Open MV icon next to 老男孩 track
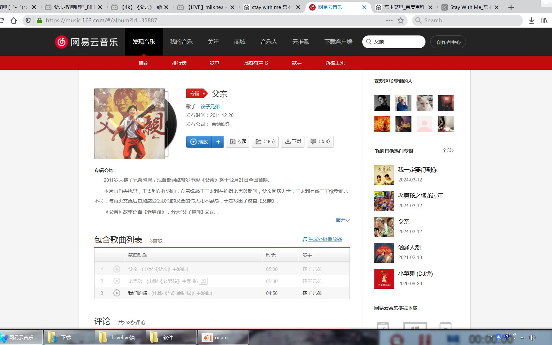Screen dimensions: 552x345 [x=203, y=281]
